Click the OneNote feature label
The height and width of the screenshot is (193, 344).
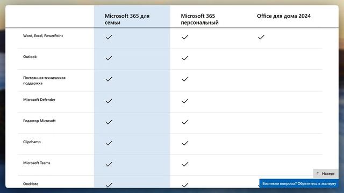(31, 184)
